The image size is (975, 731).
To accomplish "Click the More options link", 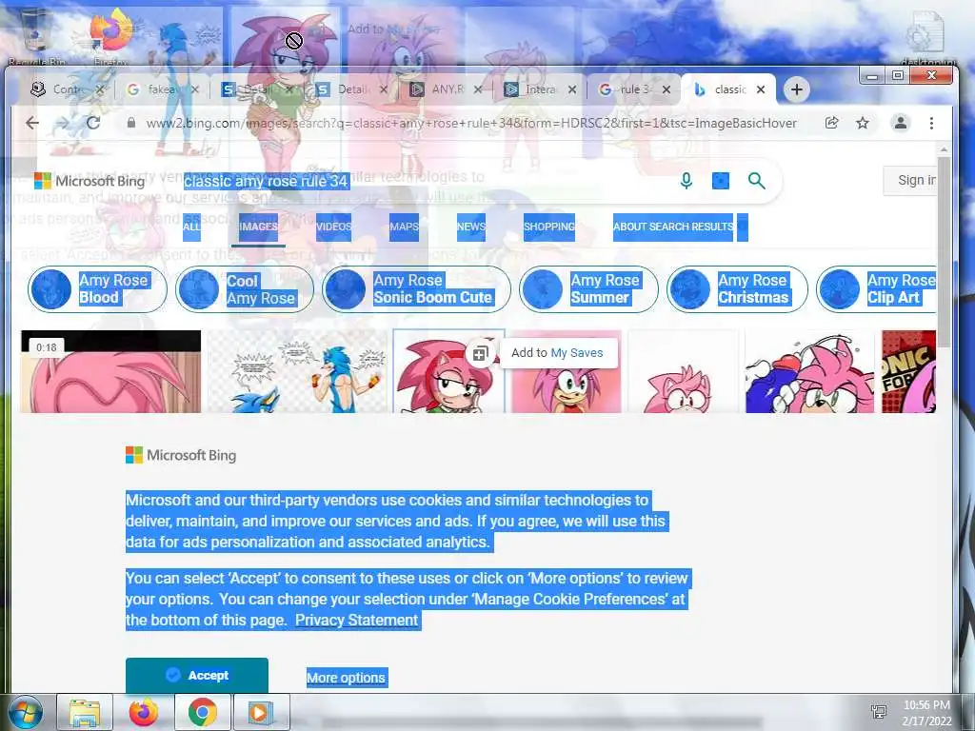I will click(x=346, y=678).
